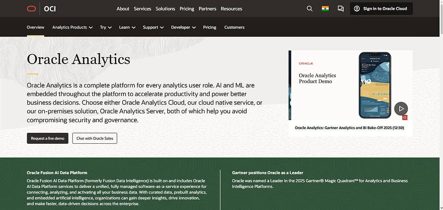Click the user profile icon in Sign in button
Screen dimensions: 443x210
[357, 9]
